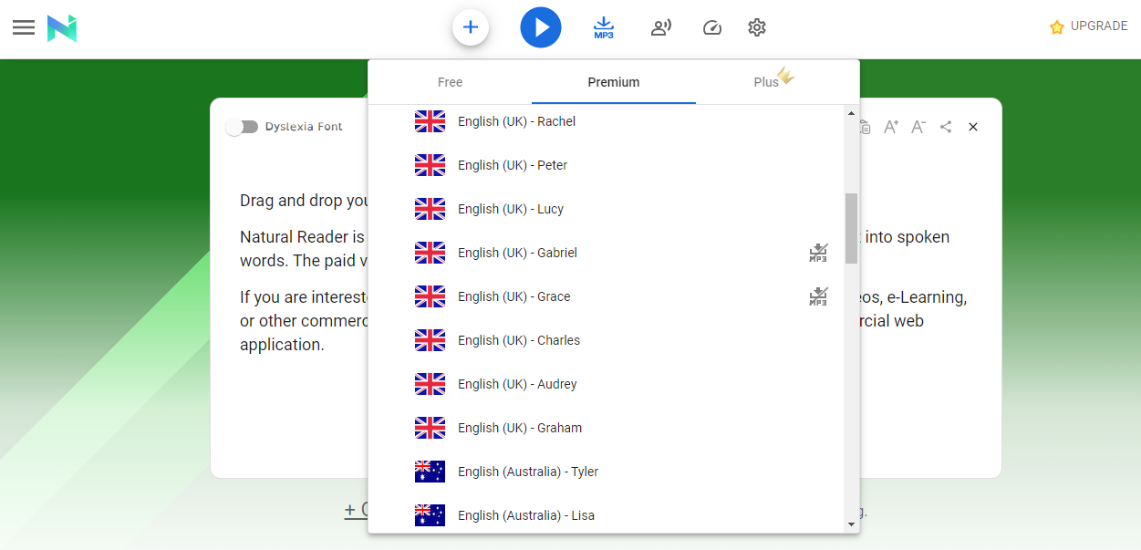Screen dimensions: 1141x550
Task: Switch to the Free voices tab
Action: pyautogui.click(x=450, y=82)
